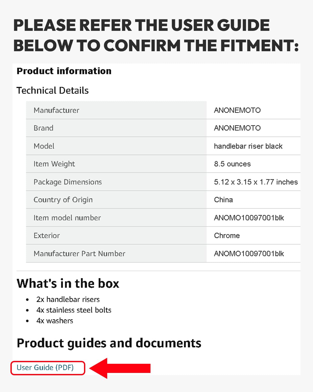Select the 2x handlebar risers list item

[x=68, y=299]
